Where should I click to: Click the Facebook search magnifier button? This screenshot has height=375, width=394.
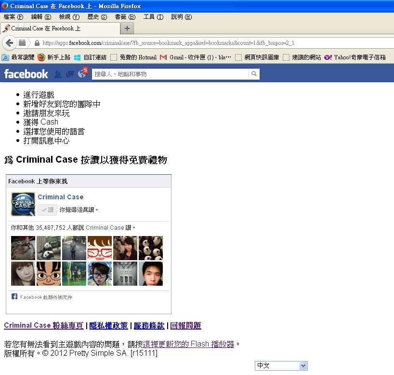(x=254, y=74)
